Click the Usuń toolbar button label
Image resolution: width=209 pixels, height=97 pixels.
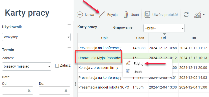tap(135, 15)
